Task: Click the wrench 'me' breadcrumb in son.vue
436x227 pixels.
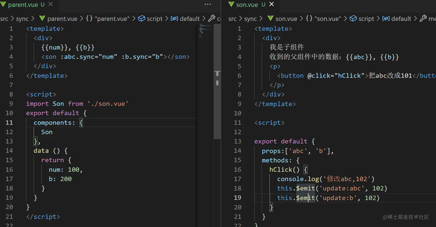Action: [428, 19]
